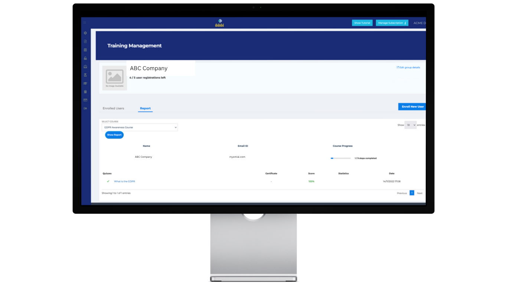Open the SELECT COURSE dropdown

pyautogui.click(x=140, y=127)
